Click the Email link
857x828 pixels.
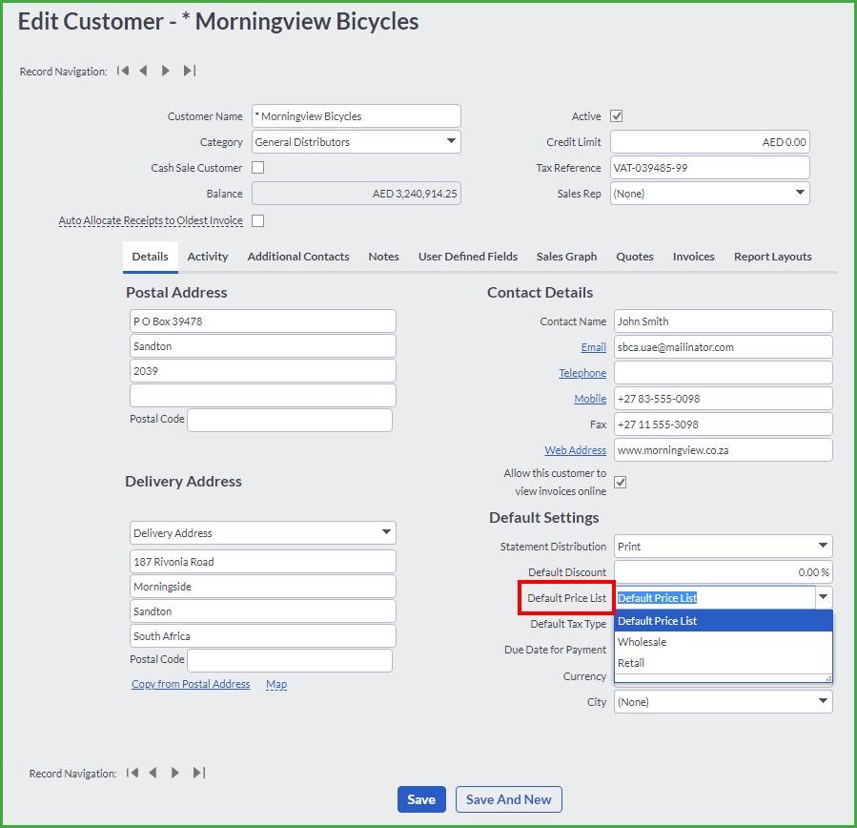(594, 347)
